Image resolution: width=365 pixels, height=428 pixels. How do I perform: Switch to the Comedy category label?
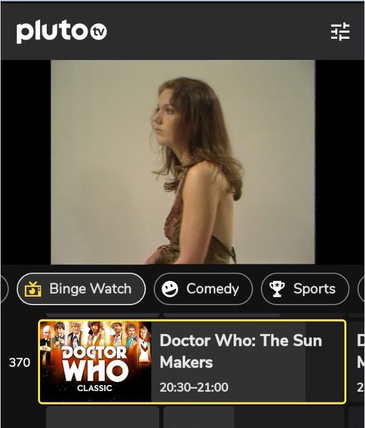[212, 289]
